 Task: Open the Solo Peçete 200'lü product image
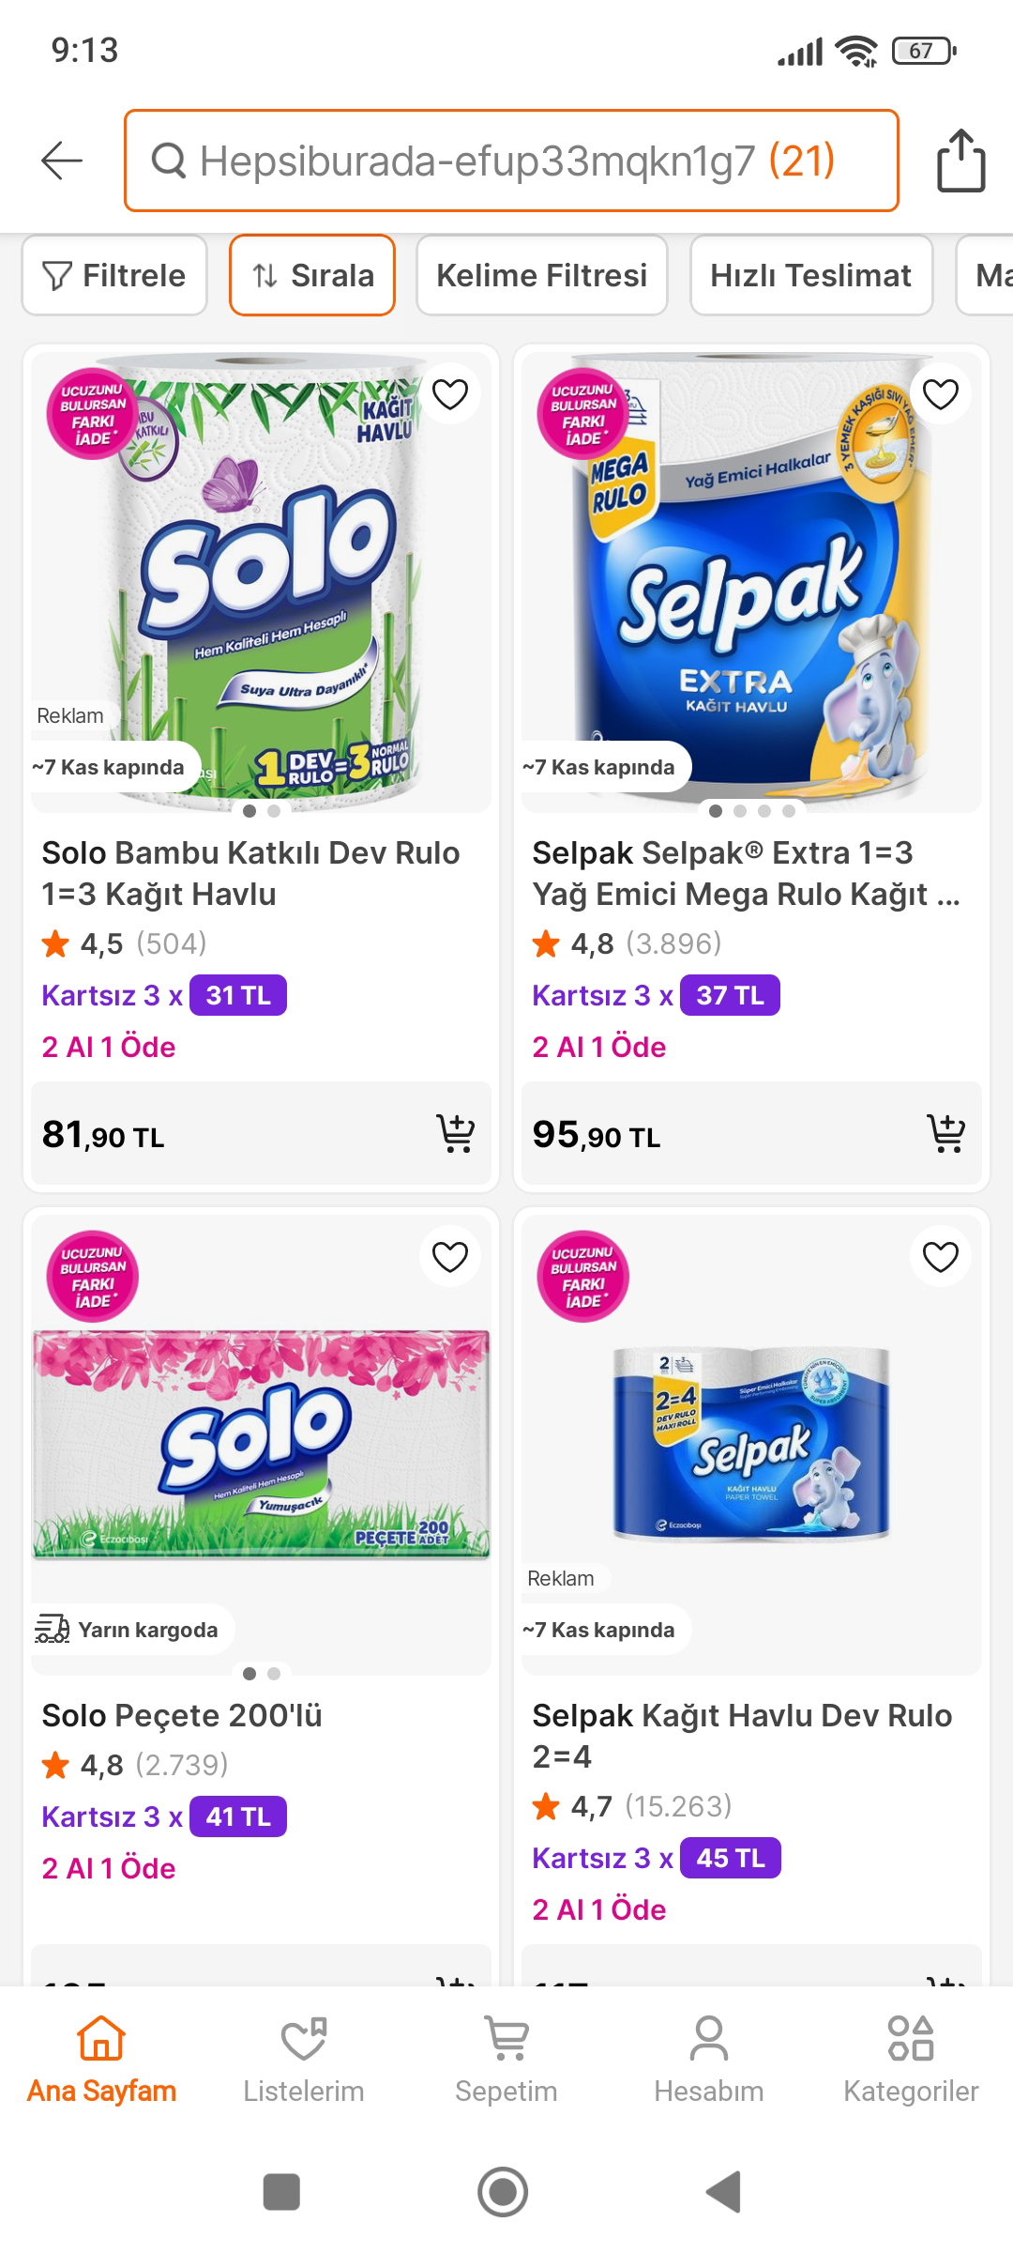pos(261,1446)
